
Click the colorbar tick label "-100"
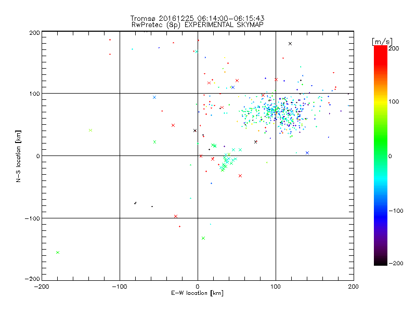click(x=396, y=211)
